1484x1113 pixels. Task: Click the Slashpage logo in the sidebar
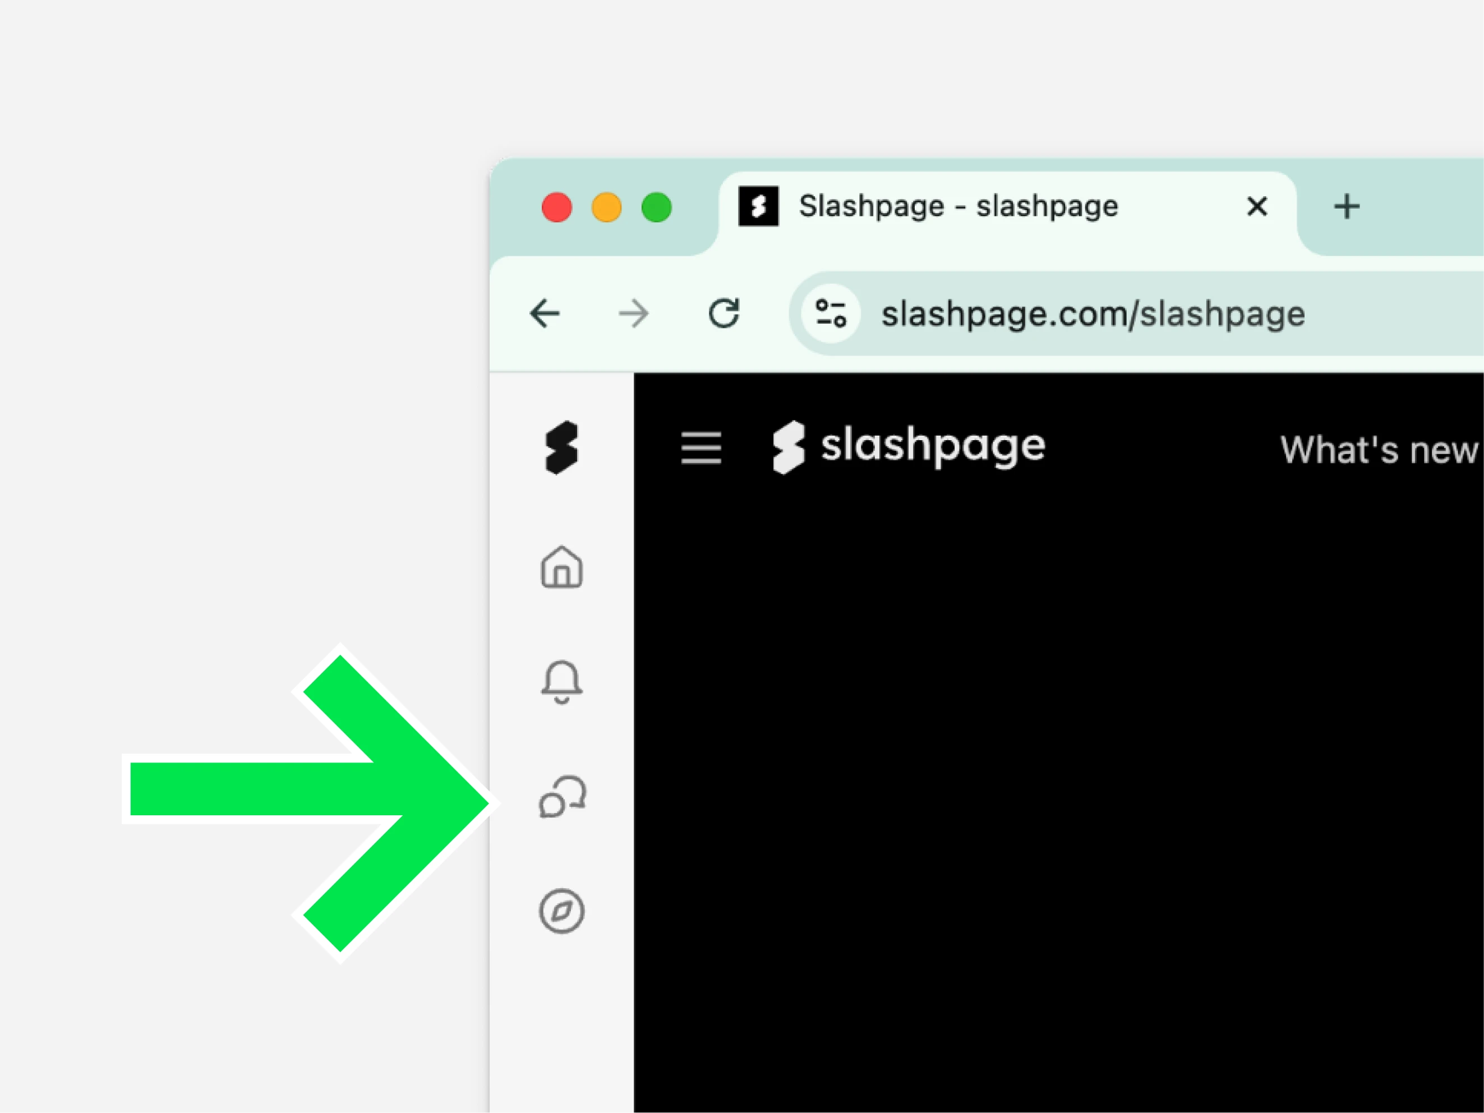561,447
